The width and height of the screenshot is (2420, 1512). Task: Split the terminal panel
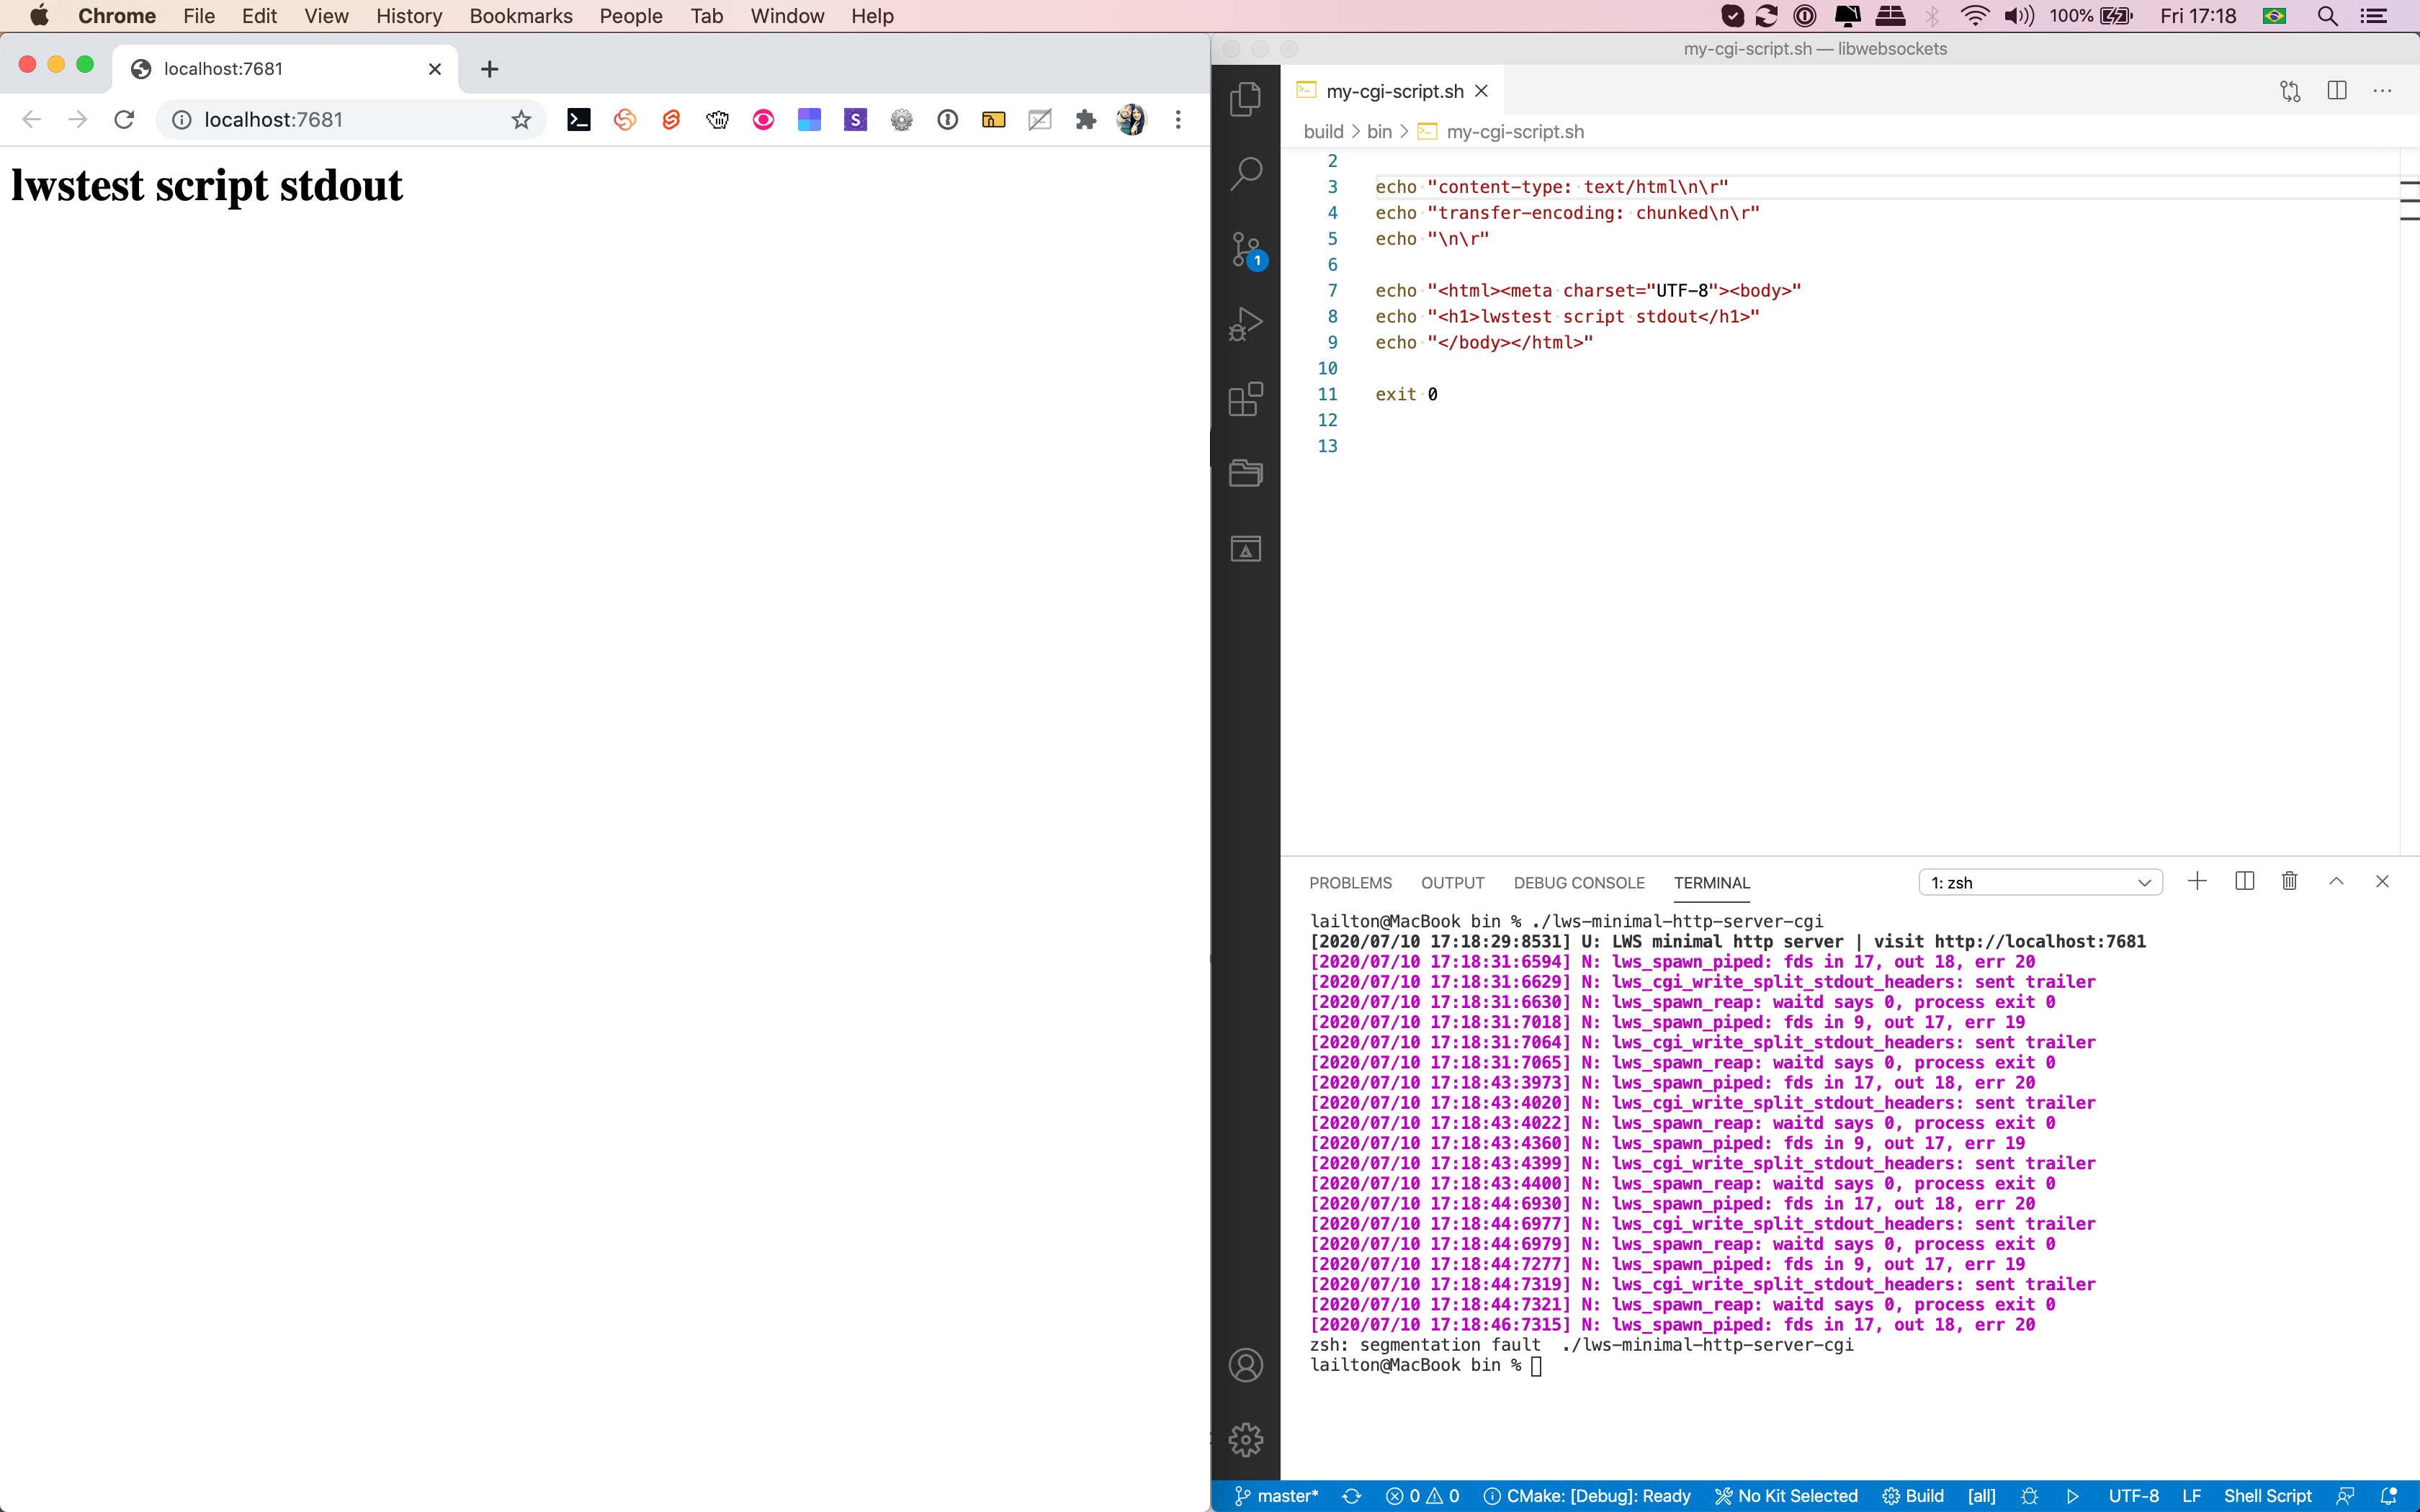[x=2244, y=881]
